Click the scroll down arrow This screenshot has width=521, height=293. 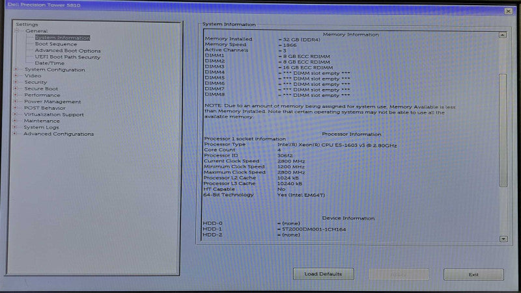[x=503, y=238]
